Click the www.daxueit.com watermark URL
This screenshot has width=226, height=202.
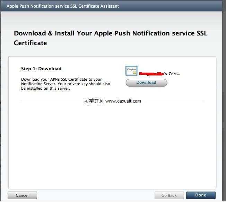123,101
